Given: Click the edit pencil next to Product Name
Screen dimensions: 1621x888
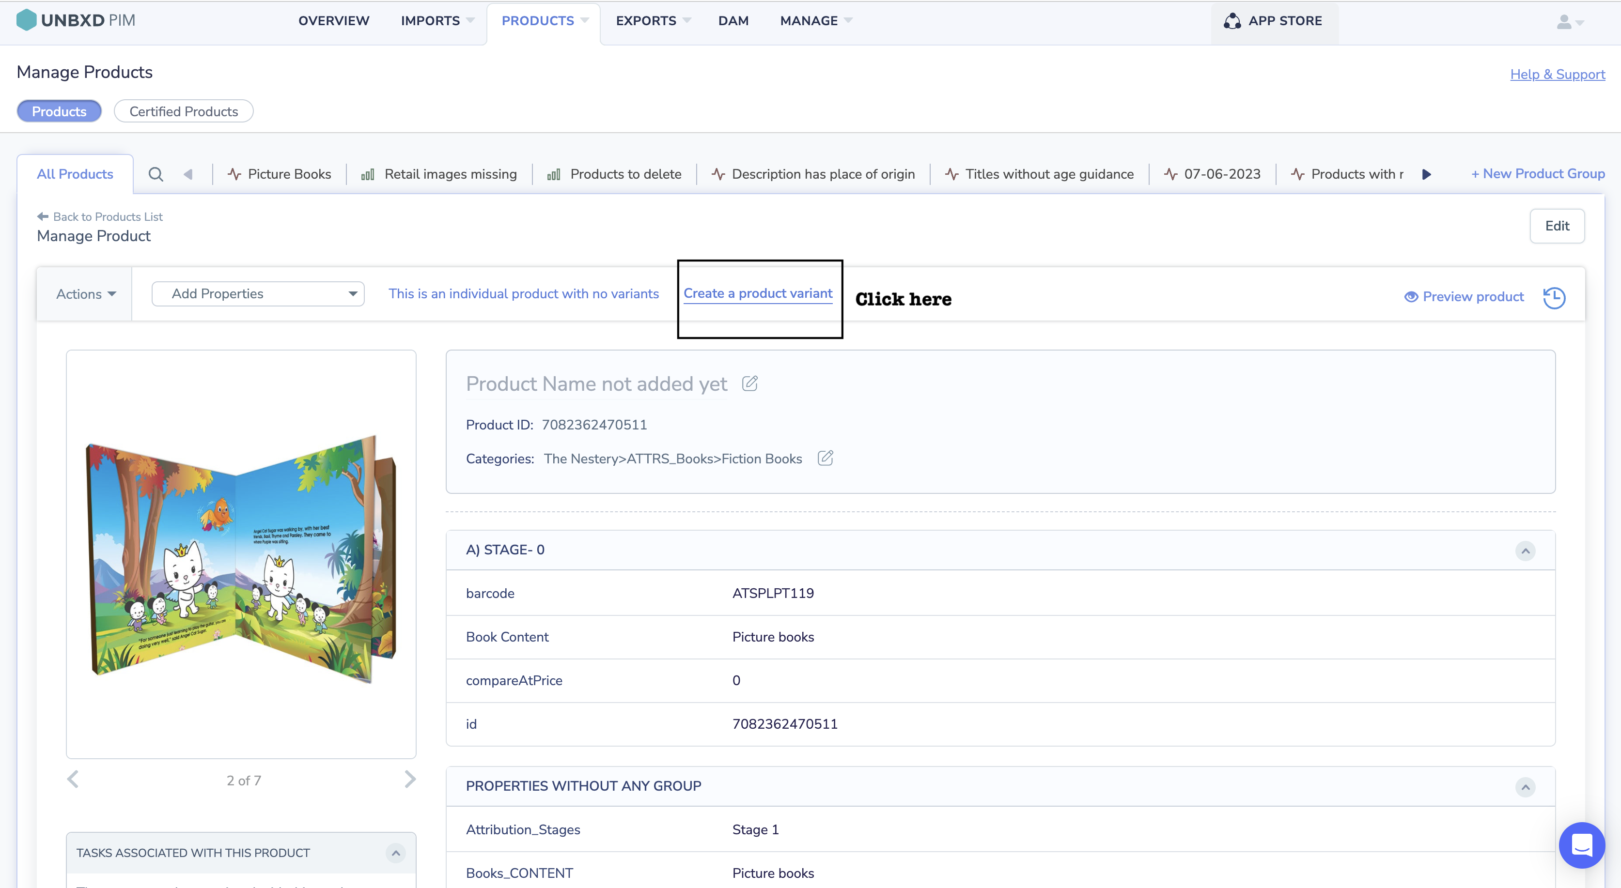Looking at the screenshot, I should (749, 383).
